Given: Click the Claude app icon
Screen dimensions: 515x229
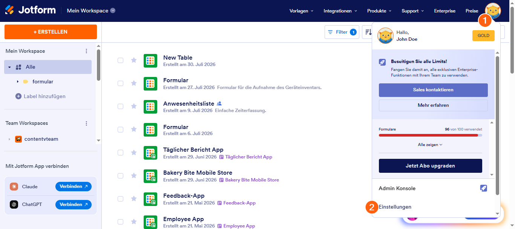Looking at the screenshot, I should (x=14, y=186).
